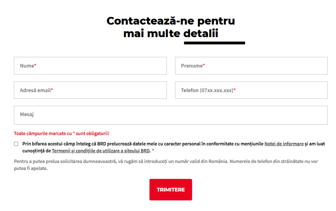Click the black underline beneath detalii
Image resolution: width=336 pixels, height=211 pixels.
tap(214, 43)
